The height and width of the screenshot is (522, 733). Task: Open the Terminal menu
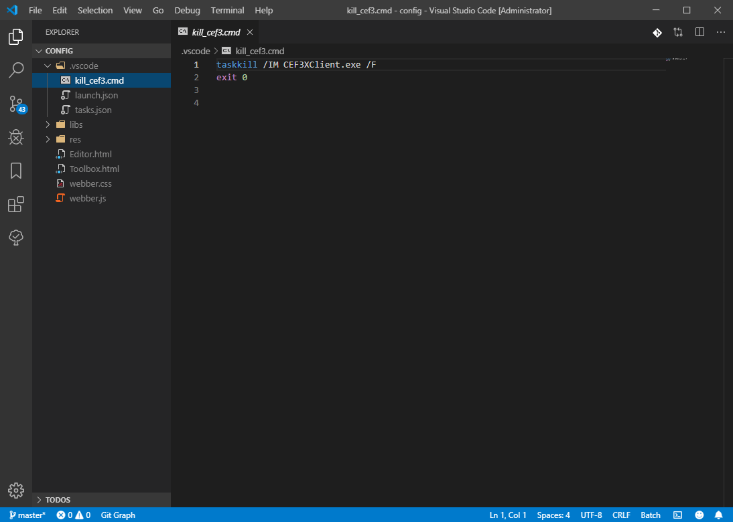pyautogui.click(x=227, y=10)
